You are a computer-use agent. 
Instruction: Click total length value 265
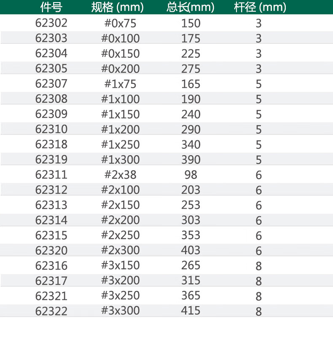point(191,266)
